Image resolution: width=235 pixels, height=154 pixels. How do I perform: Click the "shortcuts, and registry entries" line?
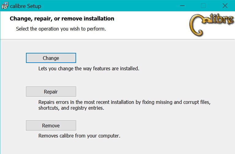[x=71, y=108]
